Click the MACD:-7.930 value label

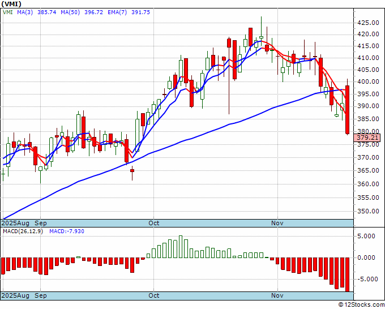click(67, 231)
